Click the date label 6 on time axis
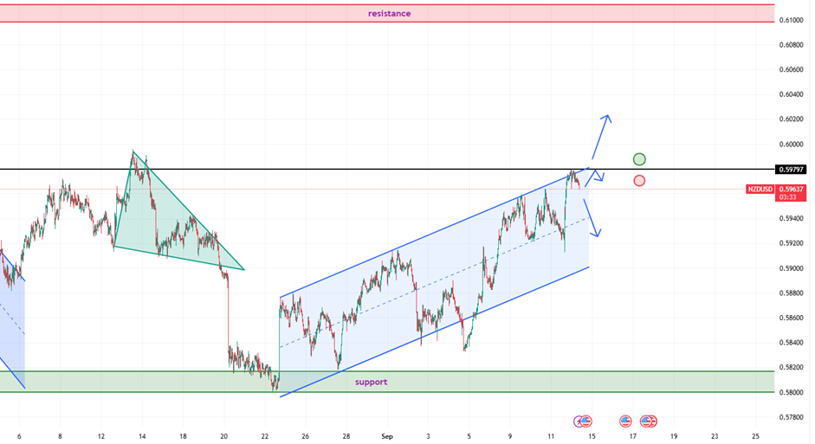This screenshot has width=815, height=444. tap(19, 437)
